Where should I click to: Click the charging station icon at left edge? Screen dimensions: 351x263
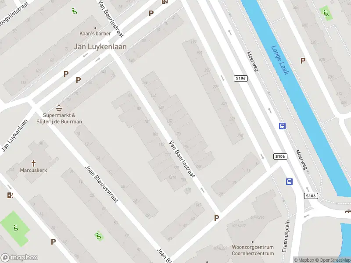10,195
